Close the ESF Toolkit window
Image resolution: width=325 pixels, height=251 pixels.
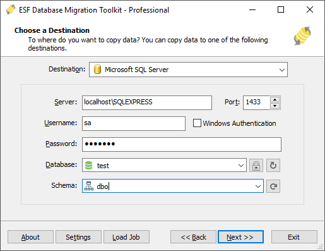coord(310,9)
